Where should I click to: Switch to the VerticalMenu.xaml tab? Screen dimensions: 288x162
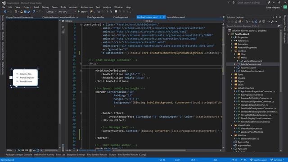tap(175, 17)
